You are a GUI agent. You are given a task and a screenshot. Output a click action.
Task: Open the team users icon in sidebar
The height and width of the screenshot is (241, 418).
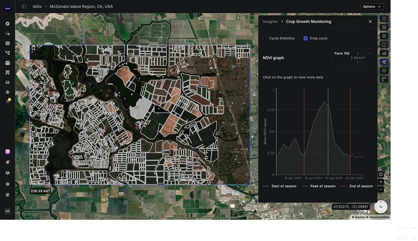tap(8, 92)
